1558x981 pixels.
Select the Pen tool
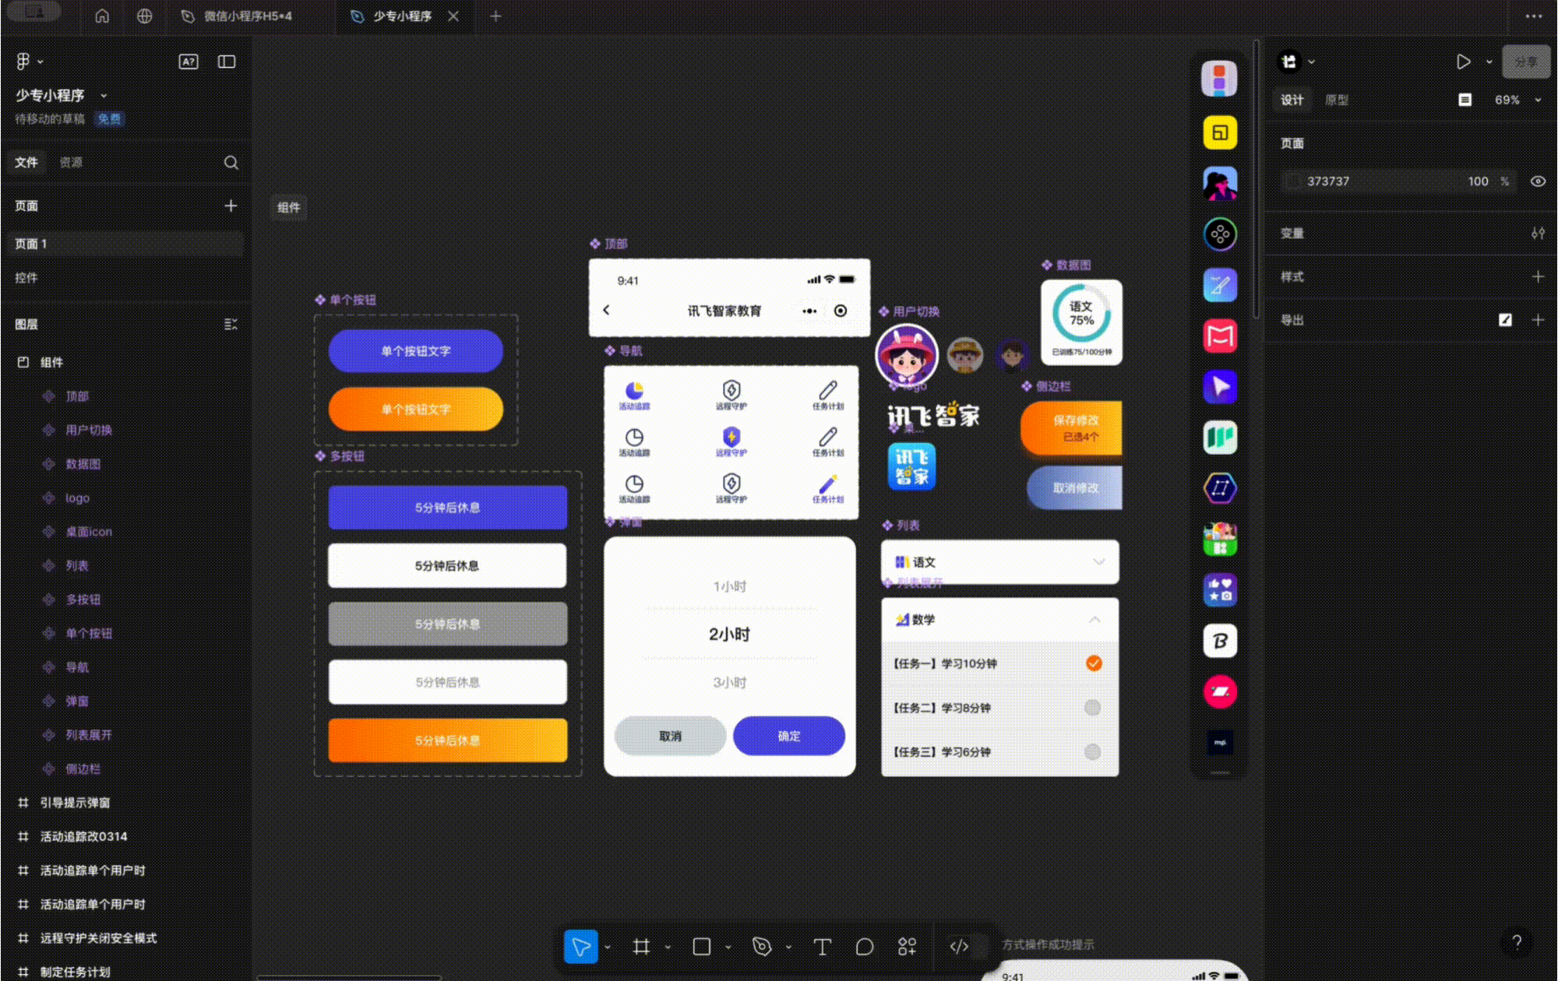pos(761,946)
